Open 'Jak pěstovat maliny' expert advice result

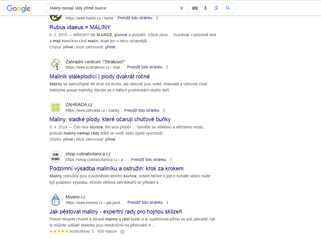click(116, 212)
